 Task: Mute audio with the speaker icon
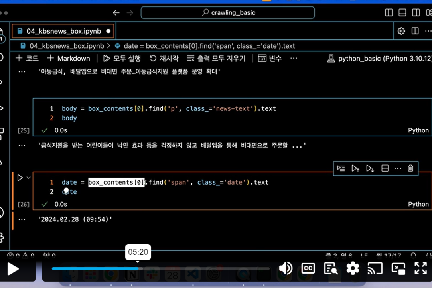point(286,268)
